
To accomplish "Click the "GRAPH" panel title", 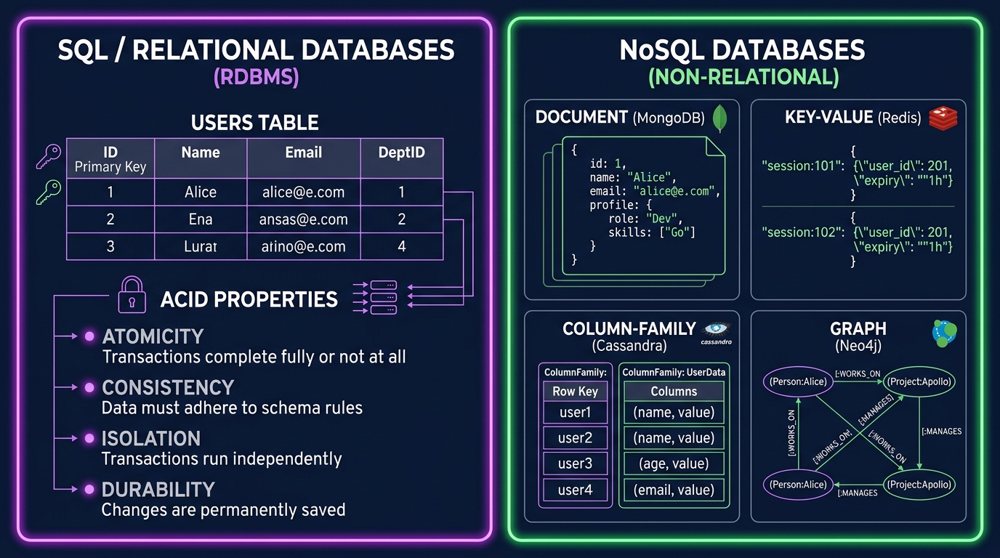I will (858, 329).
